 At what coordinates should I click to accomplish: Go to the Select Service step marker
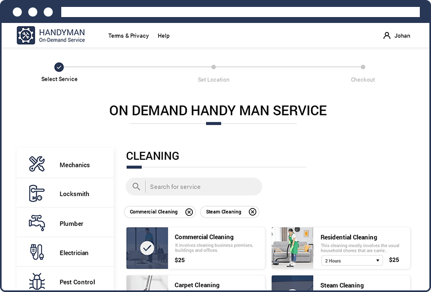[x=59, y=67]
